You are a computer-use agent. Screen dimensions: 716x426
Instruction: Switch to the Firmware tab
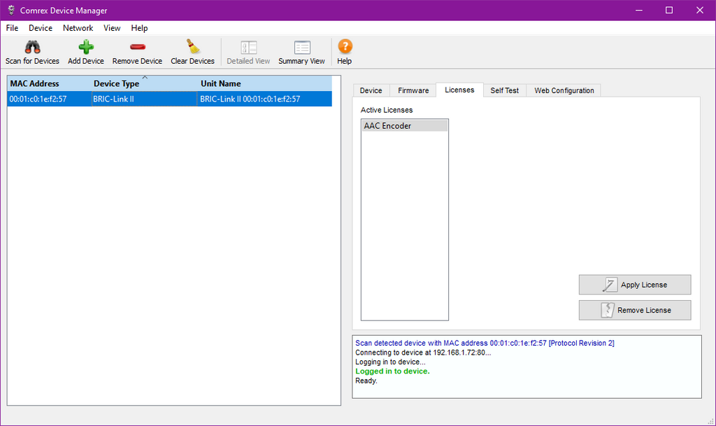click(413, 90)
